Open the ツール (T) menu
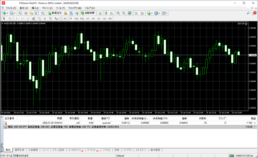The width and height of the screenshot is (258, 158). click(x=60, y=8)
